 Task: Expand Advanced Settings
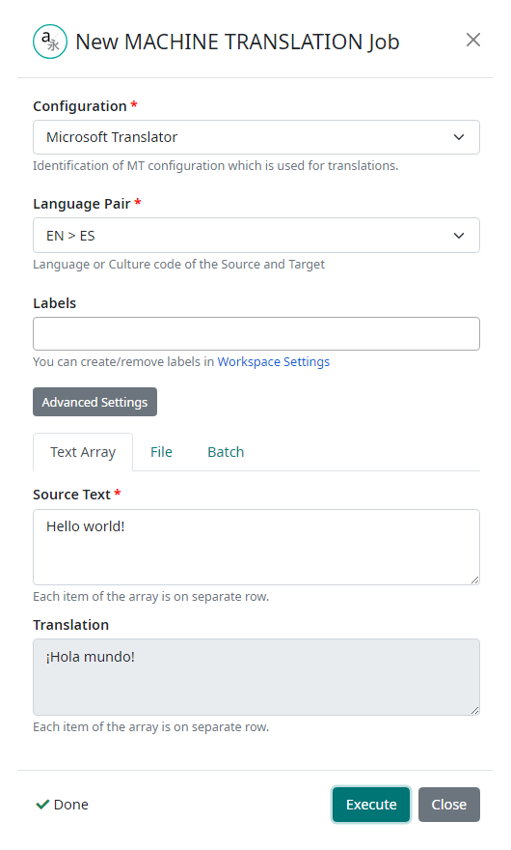(x=94, y=402)
